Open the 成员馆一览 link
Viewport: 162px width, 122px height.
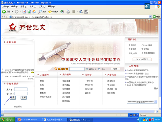tap(112, 89)
